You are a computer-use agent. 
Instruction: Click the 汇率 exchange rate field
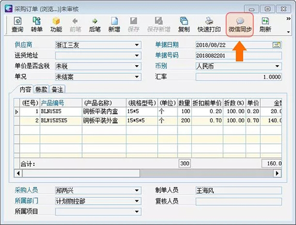pyautogui.click(x=239, y=77)
